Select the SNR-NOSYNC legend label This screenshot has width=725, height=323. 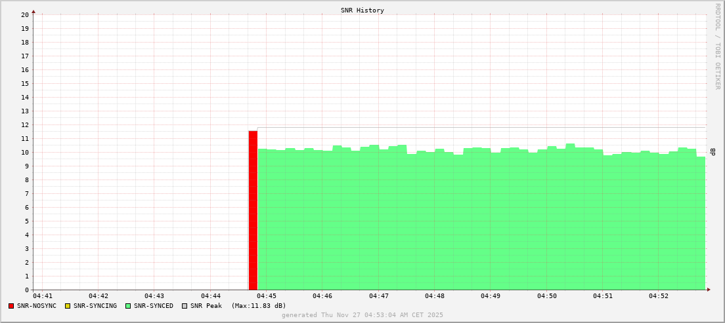tap(37, 306)
